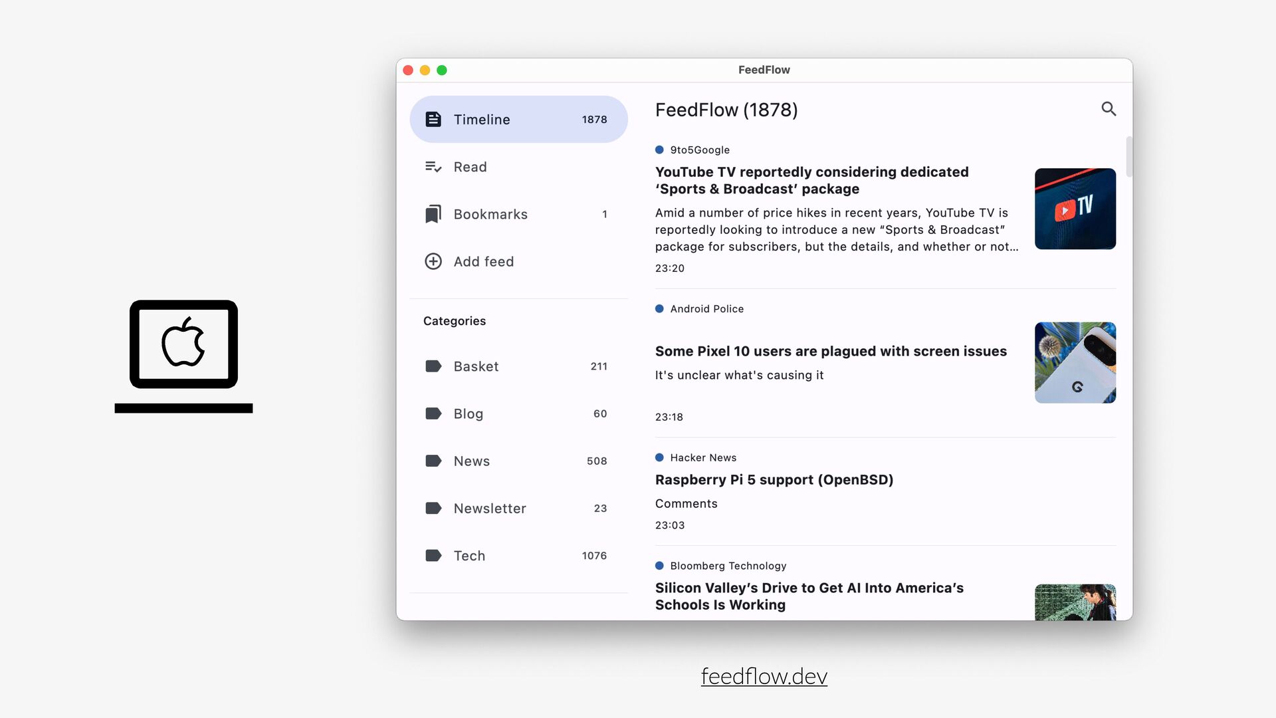Screen dimensions: 1276x718
Task: Select the Timeline document icon
Action: (x=433, y=120)
